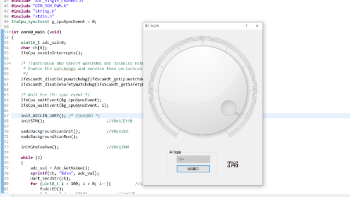
Task: Click the round handle on the dial knob
Action: [229, 108]
